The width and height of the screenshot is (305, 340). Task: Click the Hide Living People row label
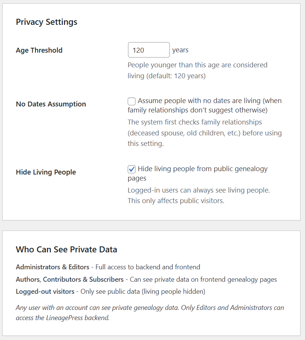46,172
